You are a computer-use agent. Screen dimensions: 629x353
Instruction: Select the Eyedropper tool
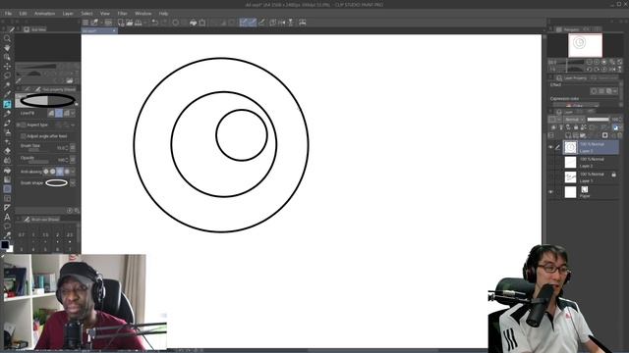(7, 94)
